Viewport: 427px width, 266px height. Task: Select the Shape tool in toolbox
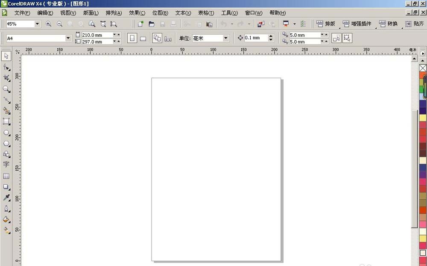click(6, 67)
